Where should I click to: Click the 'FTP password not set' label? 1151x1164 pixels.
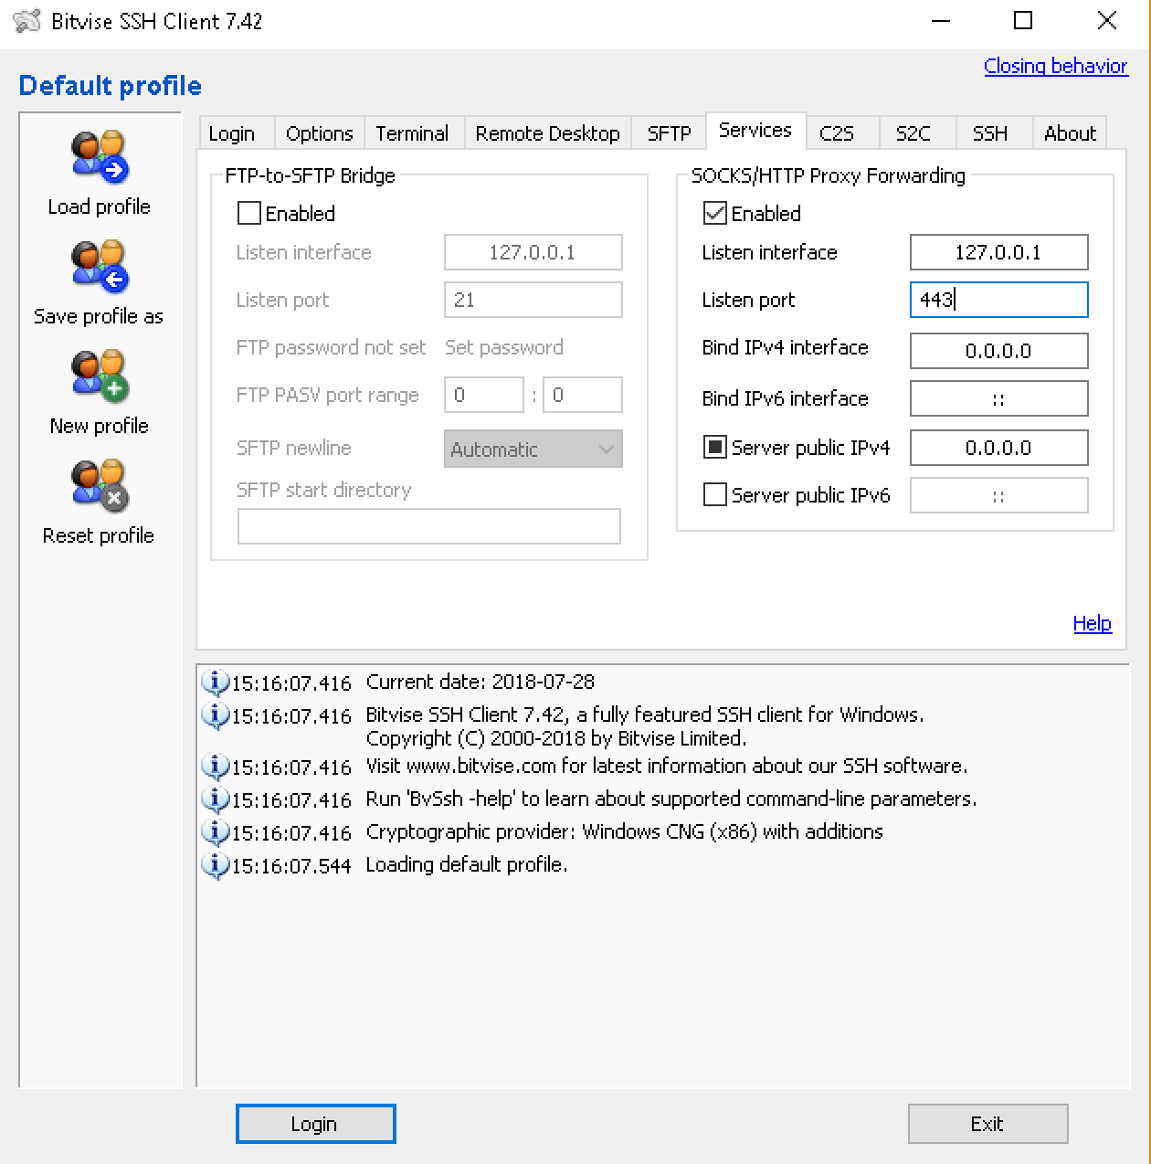click(x=331, y=347)
